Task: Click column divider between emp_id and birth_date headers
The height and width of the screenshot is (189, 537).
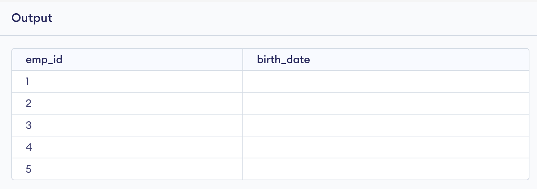Action: tap(243, 60)
